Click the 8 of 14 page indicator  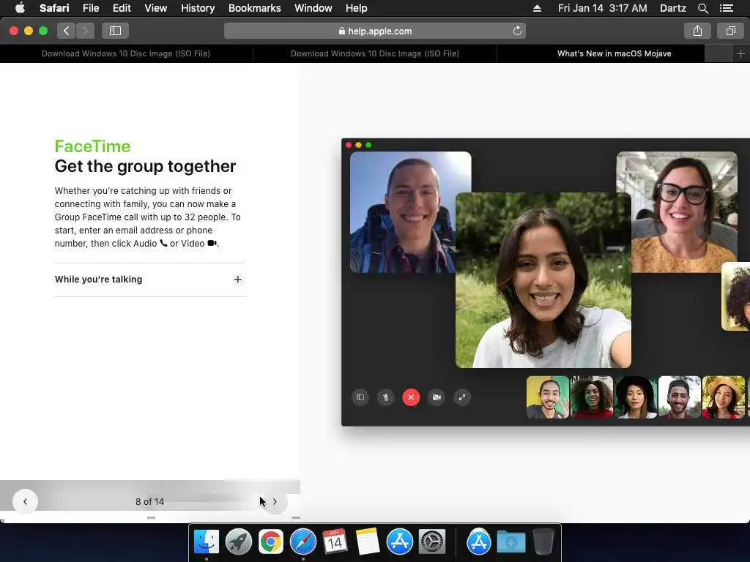pyautogui.click(x=149, y=501)
